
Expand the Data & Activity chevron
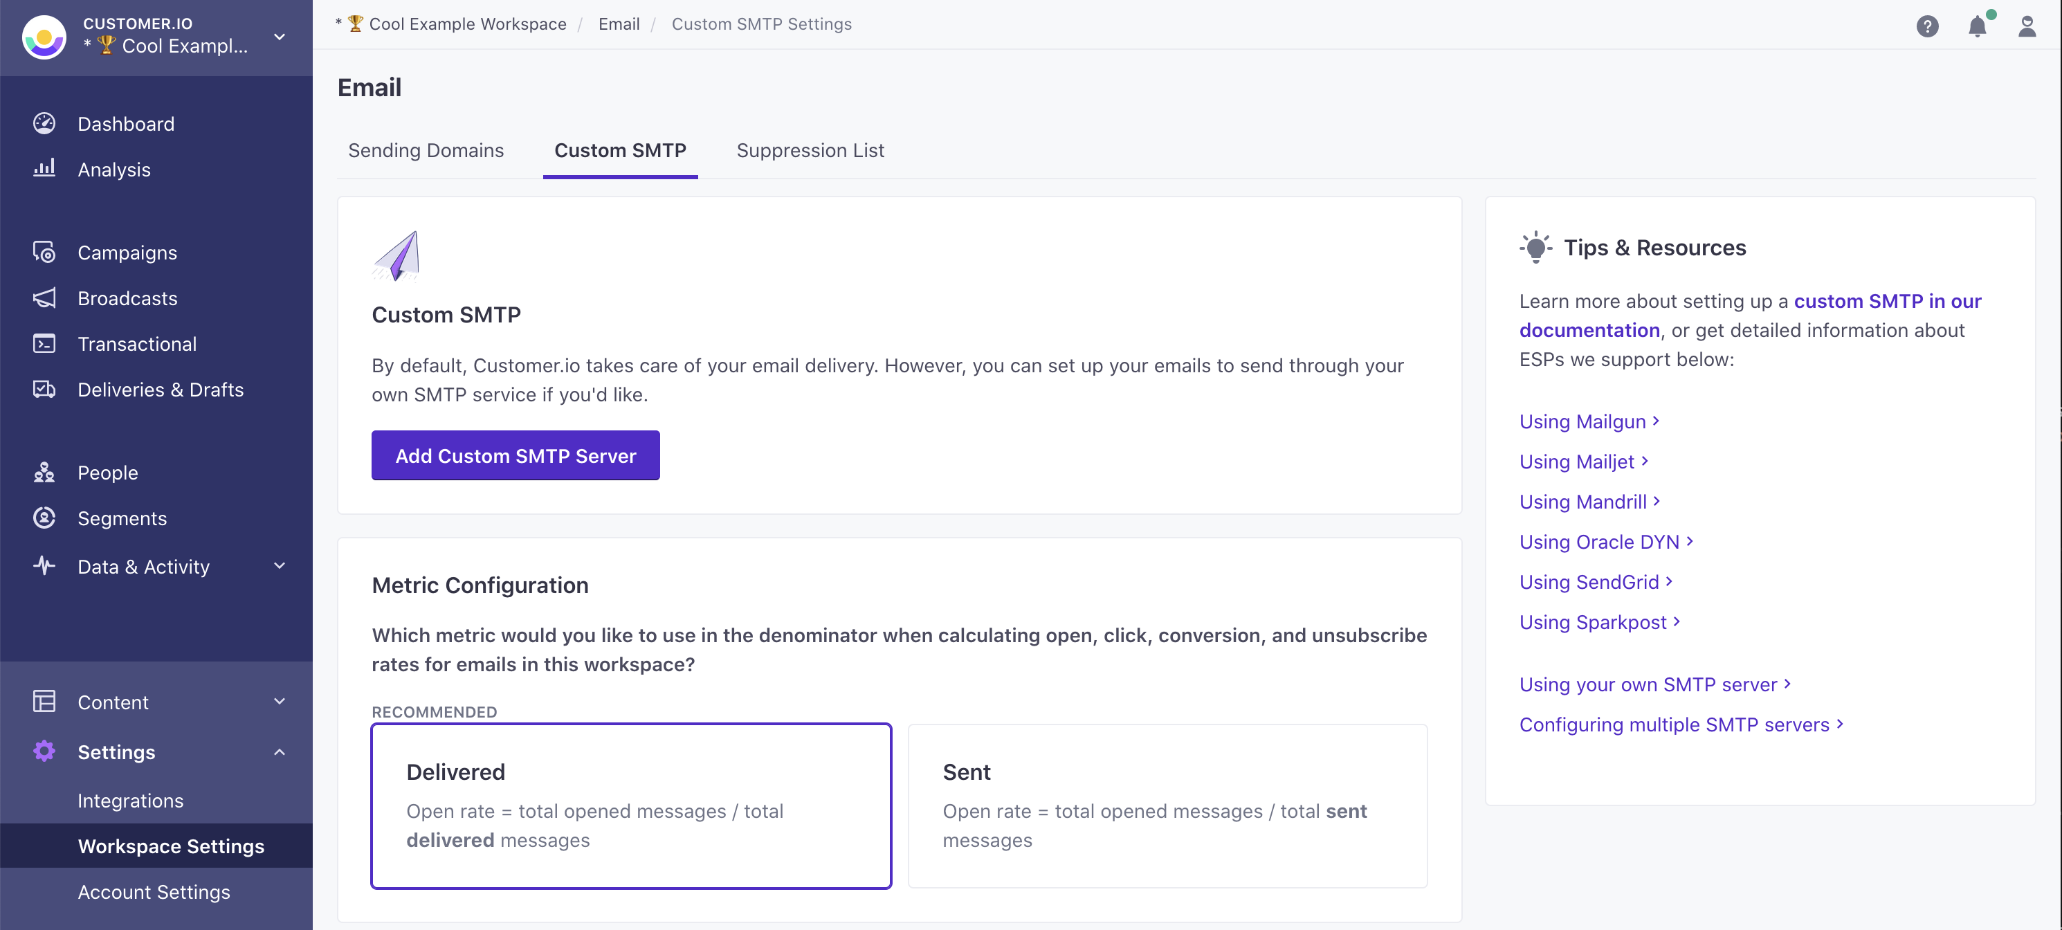(280, 566)
